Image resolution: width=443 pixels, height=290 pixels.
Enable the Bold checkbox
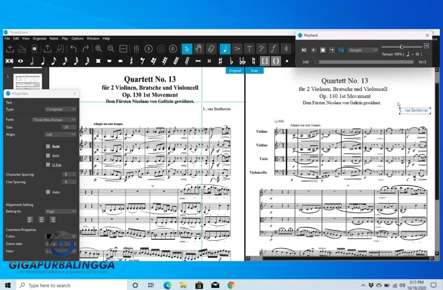(x=48, y=146)
